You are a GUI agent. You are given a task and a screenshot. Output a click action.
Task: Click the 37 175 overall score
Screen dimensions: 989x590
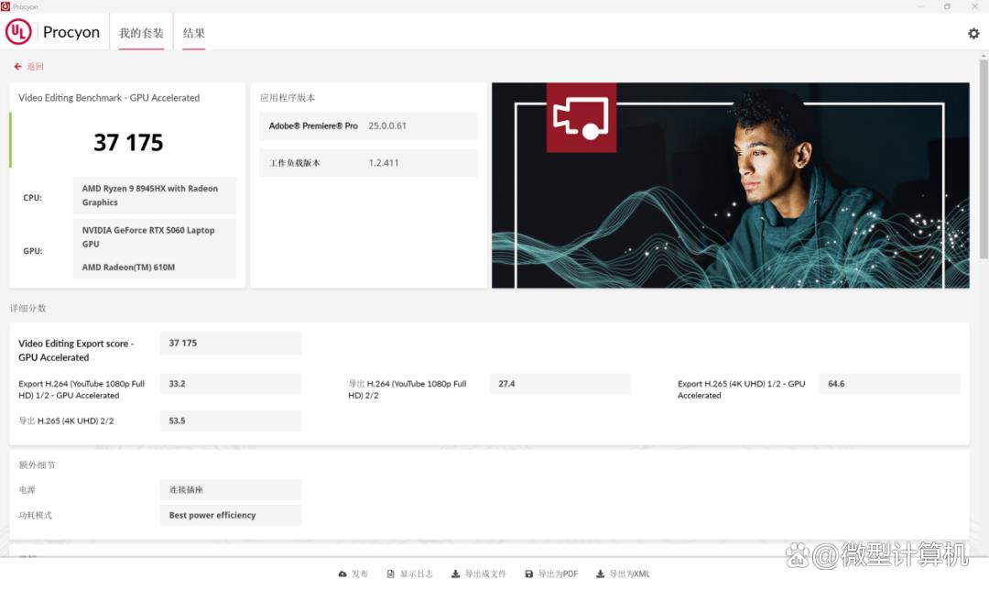128,143
